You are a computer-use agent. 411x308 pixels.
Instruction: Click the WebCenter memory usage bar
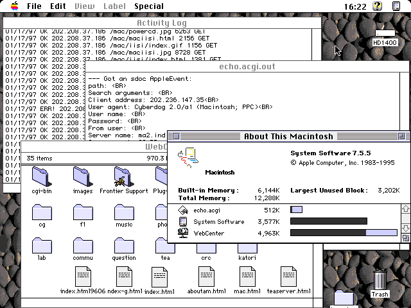344,232
